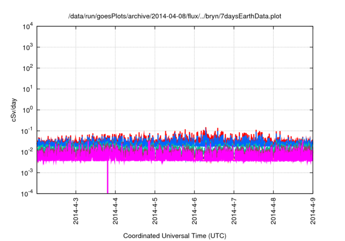Click the magenta dropout spike near 2014-4-4
Image resolution: width=345 pixels, height=241 pixels.
pyautogui.click(x=108, y=178)
